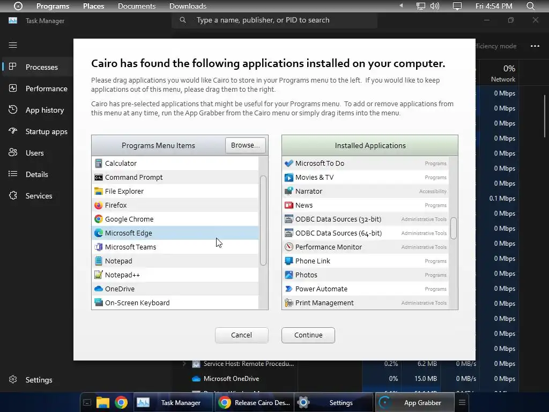Switch to Release Cairo Desktop Chrome window
The image size is (549, 412).
coord(254,402)
